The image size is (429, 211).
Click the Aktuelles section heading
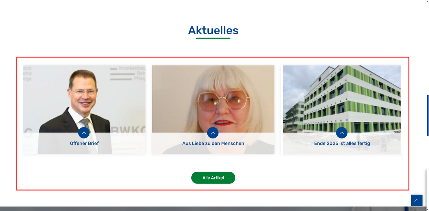click(213, 30)
